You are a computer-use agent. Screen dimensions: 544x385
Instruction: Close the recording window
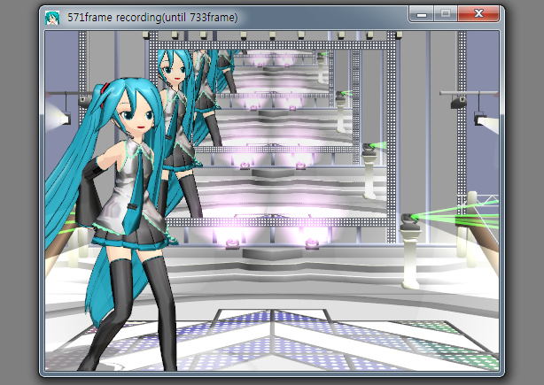[478, 14]
